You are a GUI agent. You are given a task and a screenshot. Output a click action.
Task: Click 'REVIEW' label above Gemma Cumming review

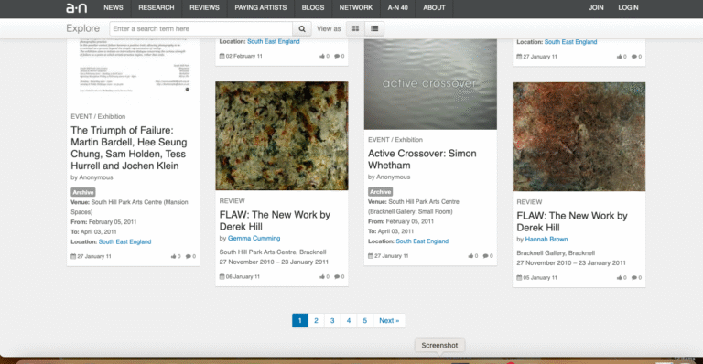click(233, 201)
